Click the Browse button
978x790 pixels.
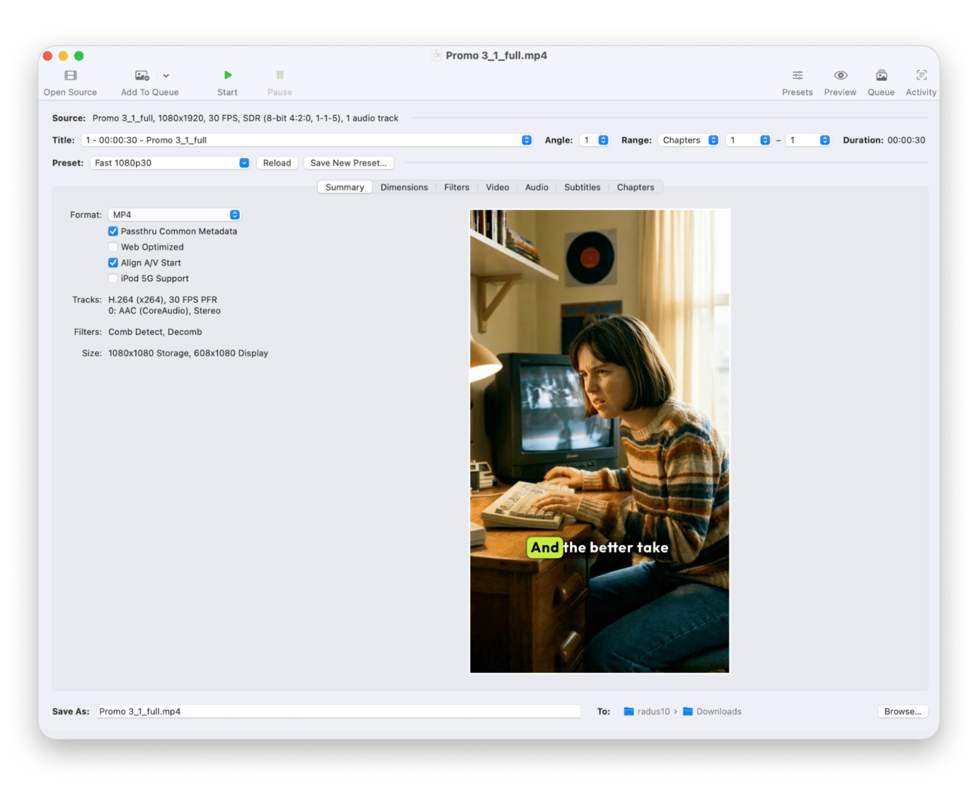point(903,711)
